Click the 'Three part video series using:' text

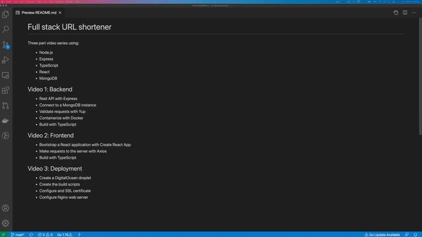(x=53, y=43)
